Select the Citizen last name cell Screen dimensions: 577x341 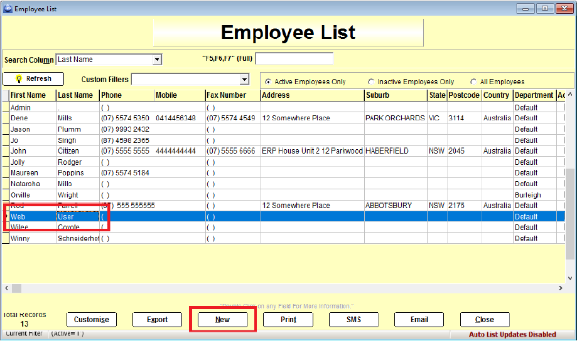[78, 151]
